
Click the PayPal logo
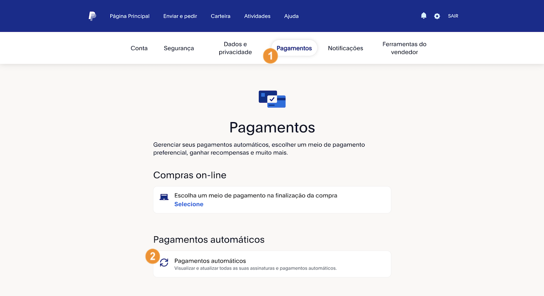pyautogui.click(x=93, y=16)
